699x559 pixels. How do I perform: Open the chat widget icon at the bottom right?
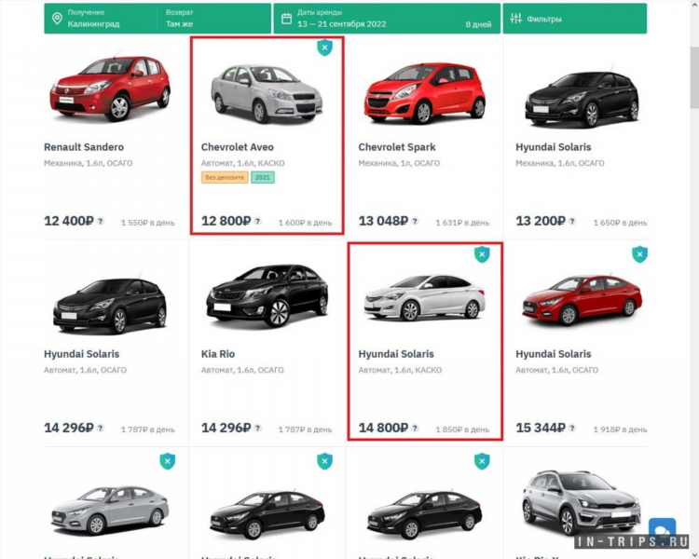point(663,529)
